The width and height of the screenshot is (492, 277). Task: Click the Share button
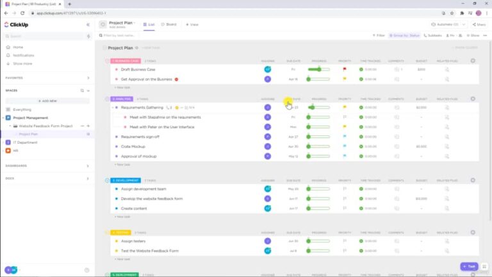(x=479, y=24)
